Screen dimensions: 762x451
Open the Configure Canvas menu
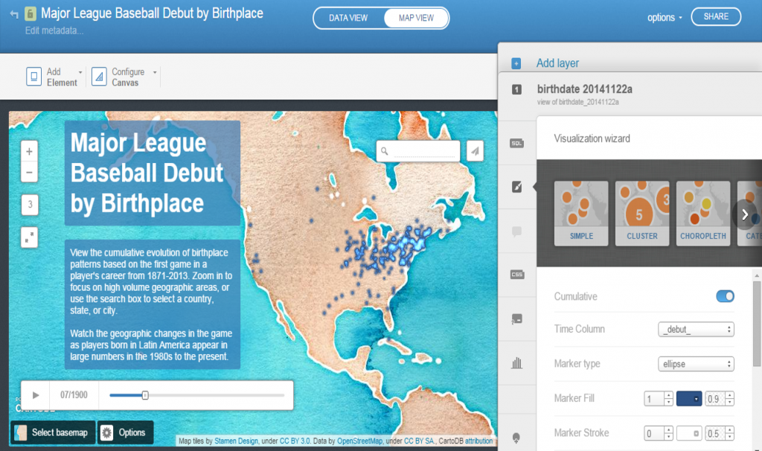click(x=124, y=77)
